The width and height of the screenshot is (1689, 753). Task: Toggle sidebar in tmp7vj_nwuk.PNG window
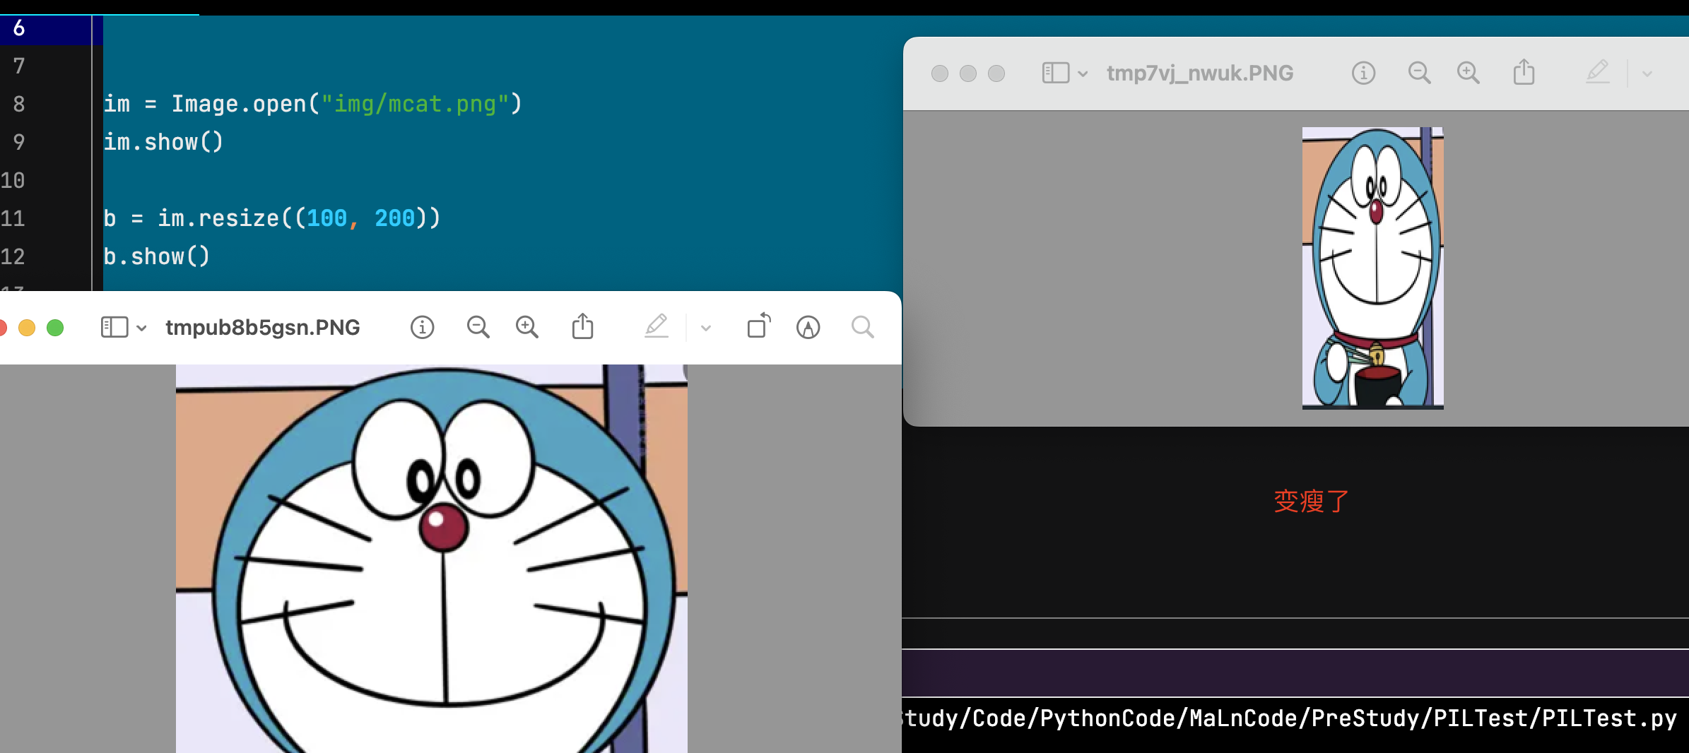point(1056,73)
